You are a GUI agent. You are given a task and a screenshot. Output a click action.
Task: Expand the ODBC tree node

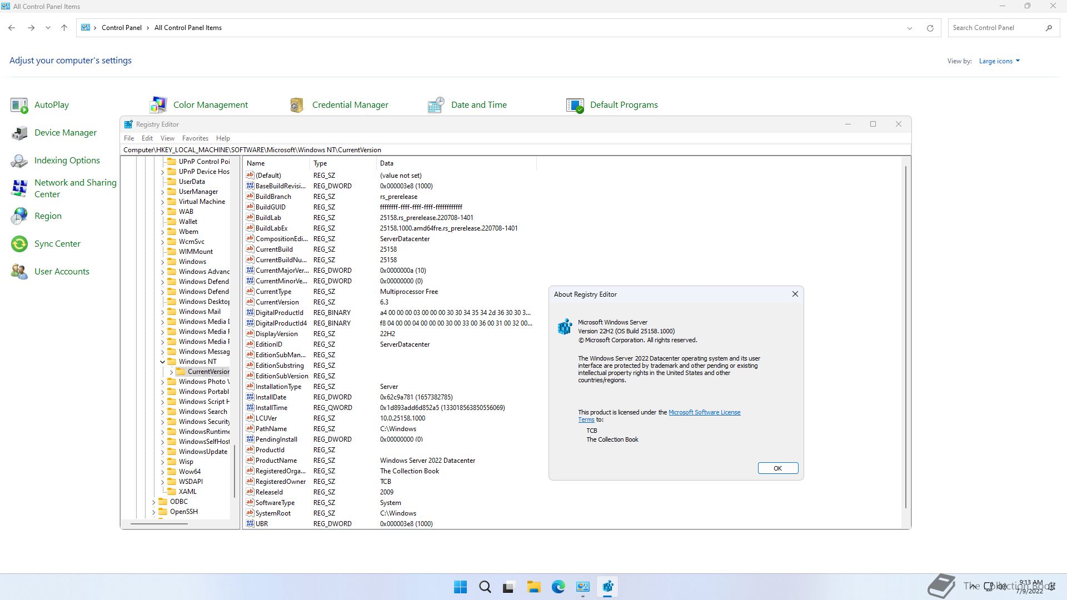(154, 502)
